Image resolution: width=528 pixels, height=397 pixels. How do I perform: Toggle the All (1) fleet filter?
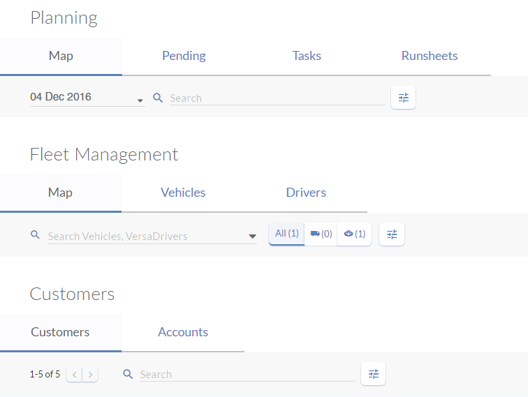[x=286, y=234]
